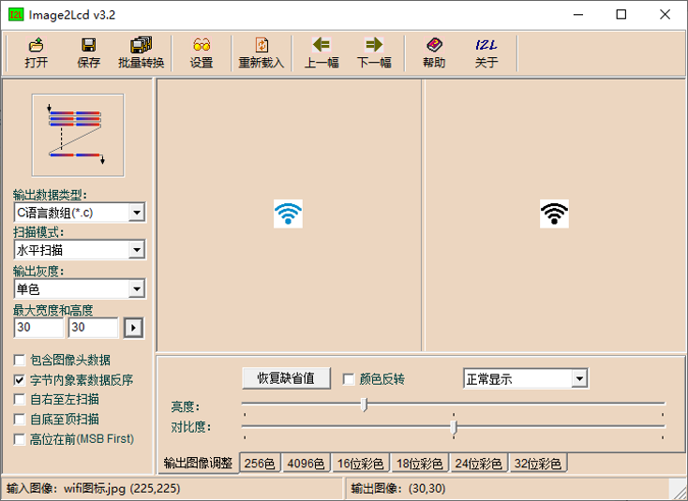
Task: Enable 高位在前(MSB First) checkbox
Action: [20, 439]
